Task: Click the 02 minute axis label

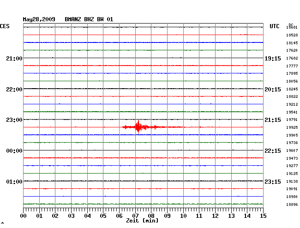Action: pyautogui.click(x=55, y=216)
